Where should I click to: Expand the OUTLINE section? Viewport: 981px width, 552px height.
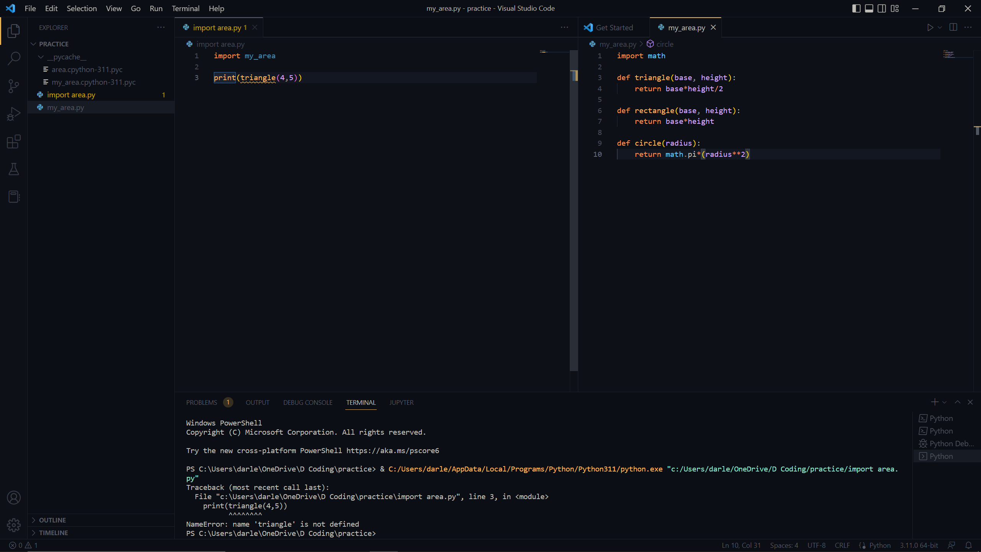102,520
